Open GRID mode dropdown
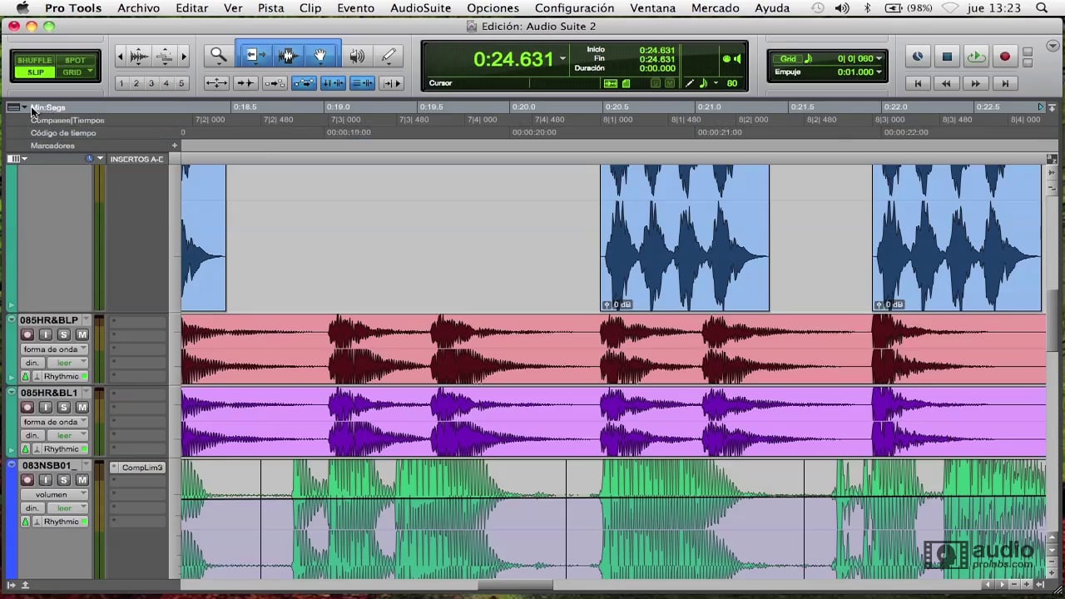Screen dimensions: 1065x599 75,72
